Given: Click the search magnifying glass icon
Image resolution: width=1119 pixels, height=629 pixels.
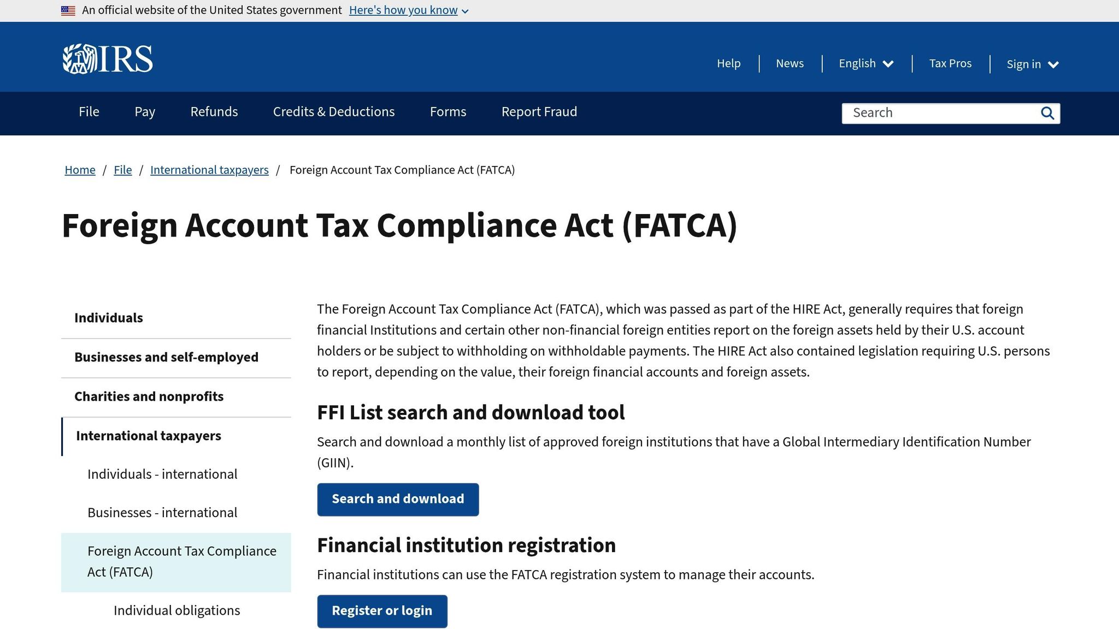Looking at the screenshot, I should click(x=1047, y=113).
